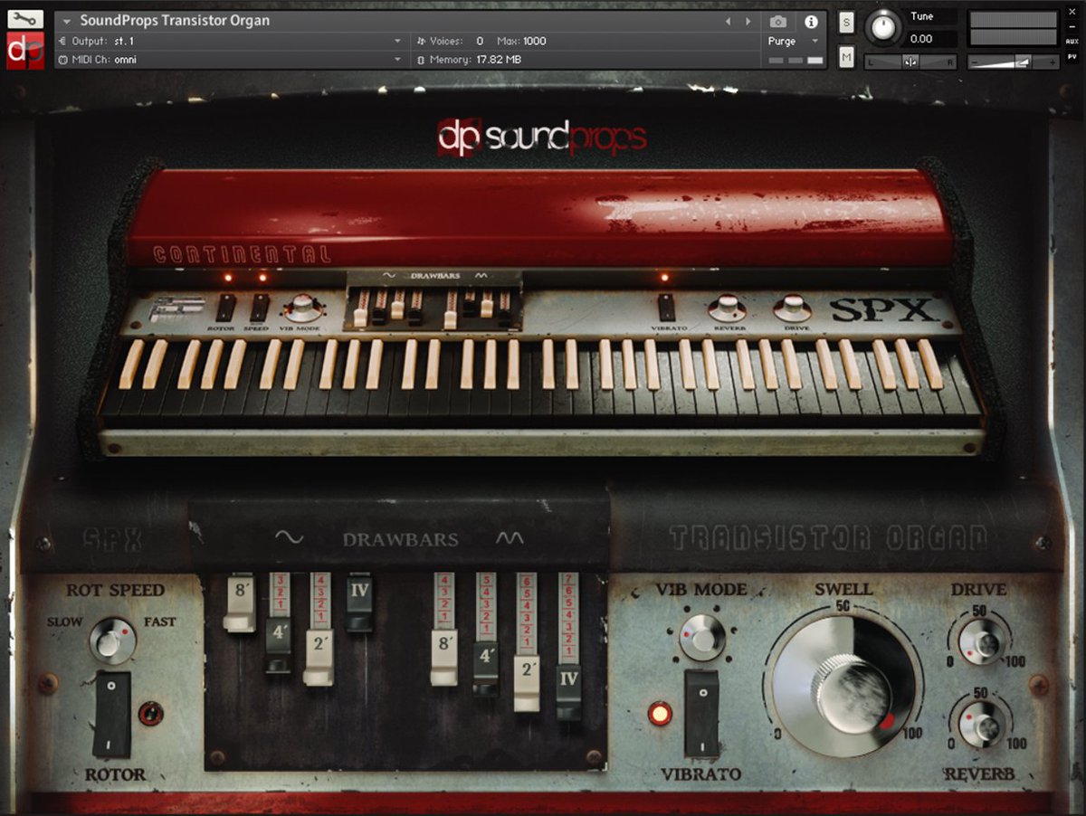The image size is (1086, 816).
Task: Click the center pan marker icon
Action: (911, 62)
